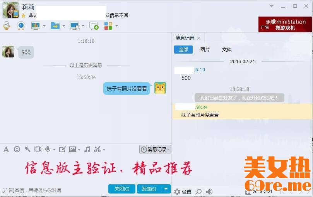The width and height of the screenshot is (313, 197).
Task: Start a video call with the webcam icon
Action: pyautogui.click(x=21, y=26)
